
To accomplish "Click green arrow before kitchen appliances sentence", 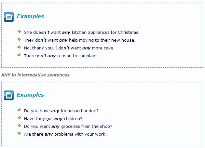I will pos(19,32).
